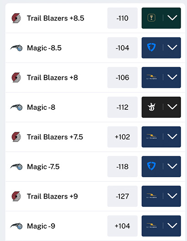Viewport: 187px width, 241px height.
Task: Select the -110 odds for Trail Blazers +8.5
Action: coord(122,18)
